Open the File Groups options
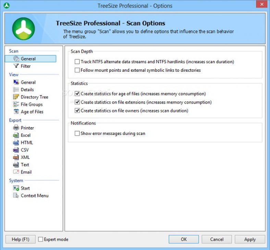The width and height of the screenshot is (270, 250). click(x=32, y=104)
